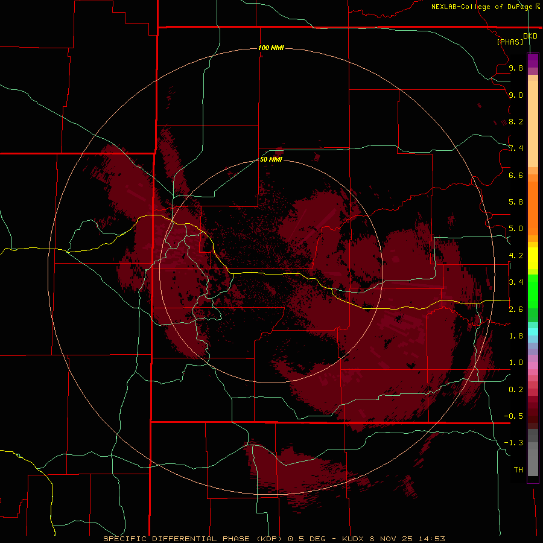Click the Specific Differential Phase caption text
This screenshot has width=543, height=543.
[x=275, y=539]
